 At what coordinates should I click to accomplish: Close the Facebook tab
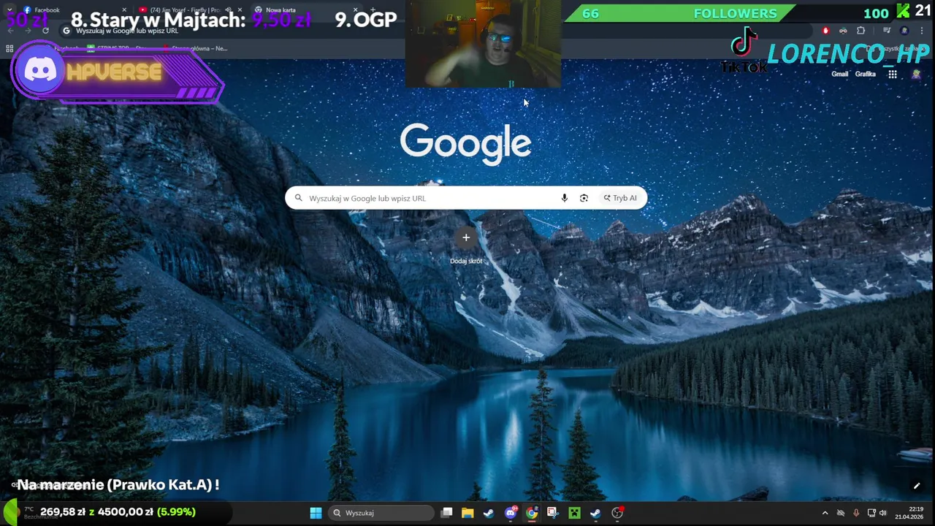124,9
